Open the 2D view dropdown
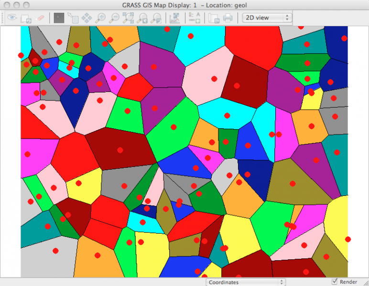The image size is (369, 286). tap(267, 18)
